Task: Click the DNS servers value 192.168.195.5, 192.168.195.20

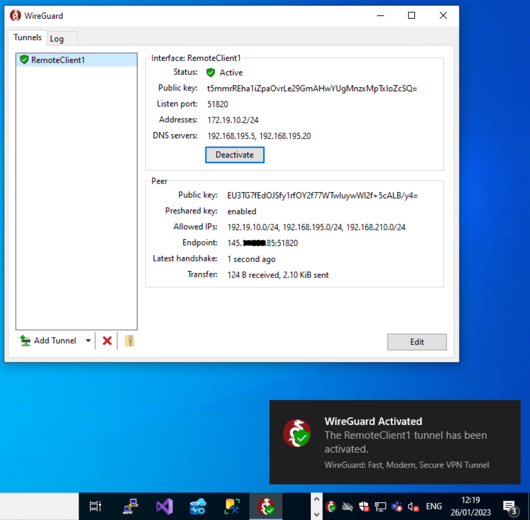Action: coord(259,136)
